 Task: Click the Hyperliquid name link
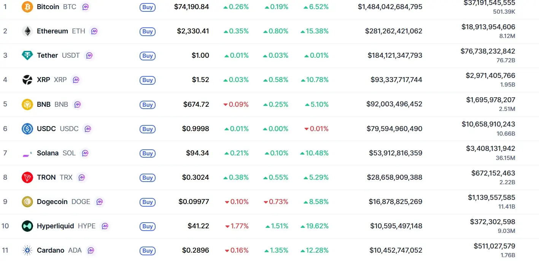coord(56,226)
